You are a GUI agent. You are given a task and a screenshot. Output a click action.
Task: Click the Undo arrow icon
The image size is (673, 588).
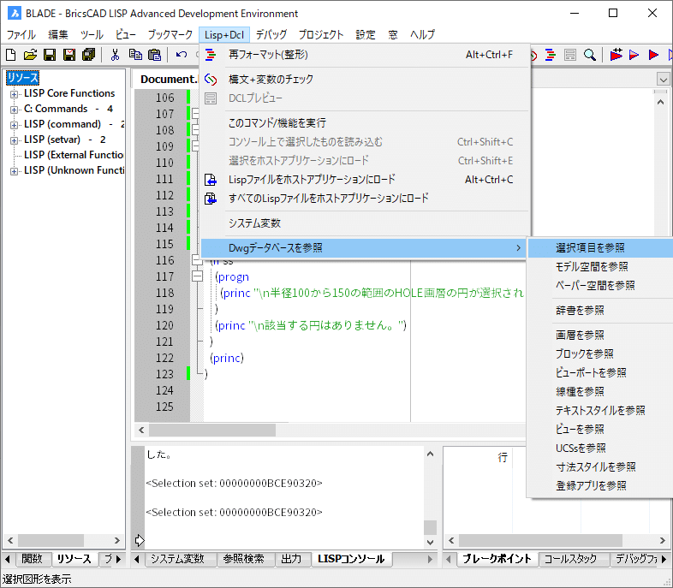[182, 55]
